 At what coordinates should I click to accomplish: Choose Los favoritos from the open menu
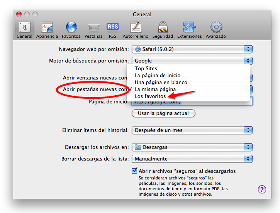pyautogui.click(x=150, y=96)
